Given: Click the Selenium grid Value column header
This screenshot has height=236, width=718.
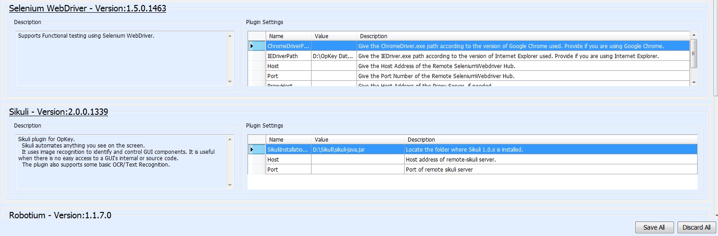Looking at the screenshot, I should [x=334, y=36].
